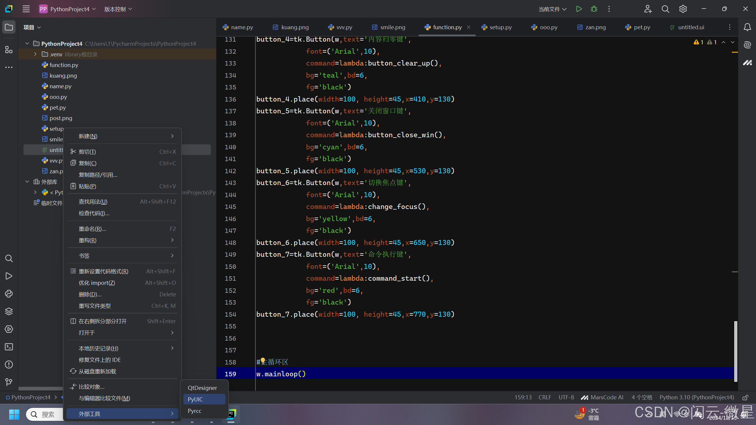This screenshot has height=425, width=756.
Task: Toggle the read-only lock icon in status bar
Action: click(745, 398)
